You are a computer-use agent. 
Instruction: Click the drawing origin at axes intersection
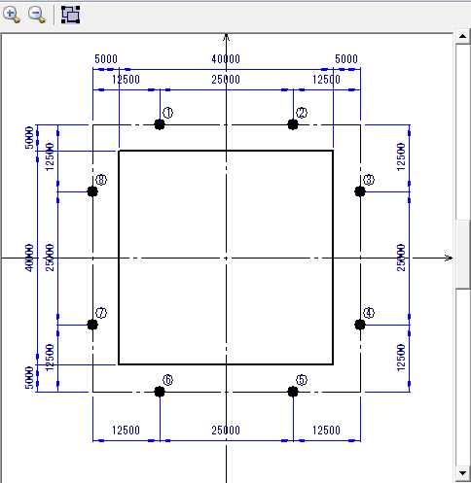pos(226,259)
